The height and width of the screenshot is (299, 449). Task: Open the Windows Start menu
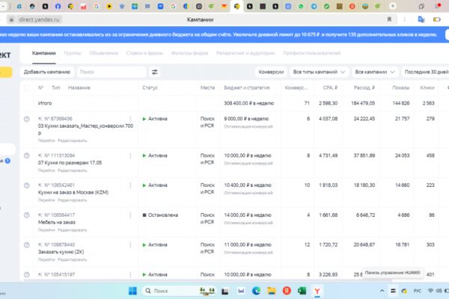[132, 291]
